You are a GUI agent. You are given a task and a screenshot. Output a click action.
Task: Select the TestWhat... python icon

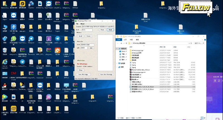(x=22, y=86)
